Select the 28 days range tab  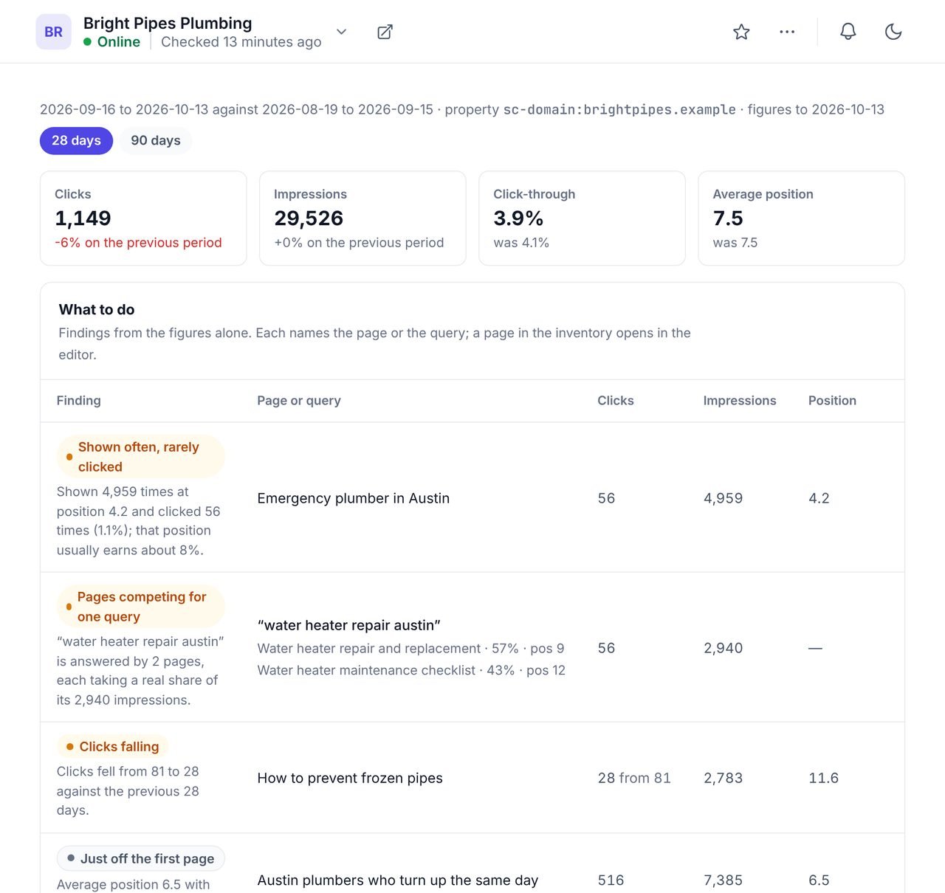(x=76, y=140)
